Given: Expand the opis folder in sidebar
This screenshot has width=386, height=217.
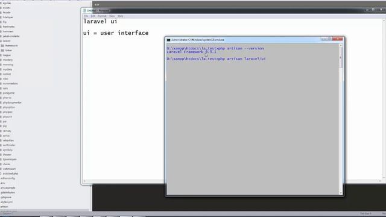Looking at the screenshot, I should 5,89.
